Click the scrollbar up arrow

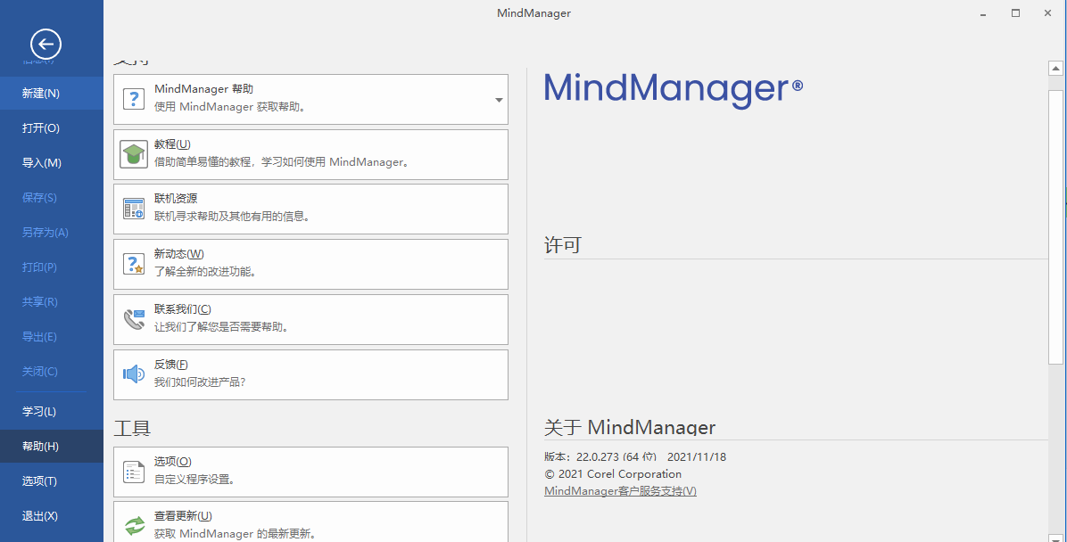(1055, 67)
